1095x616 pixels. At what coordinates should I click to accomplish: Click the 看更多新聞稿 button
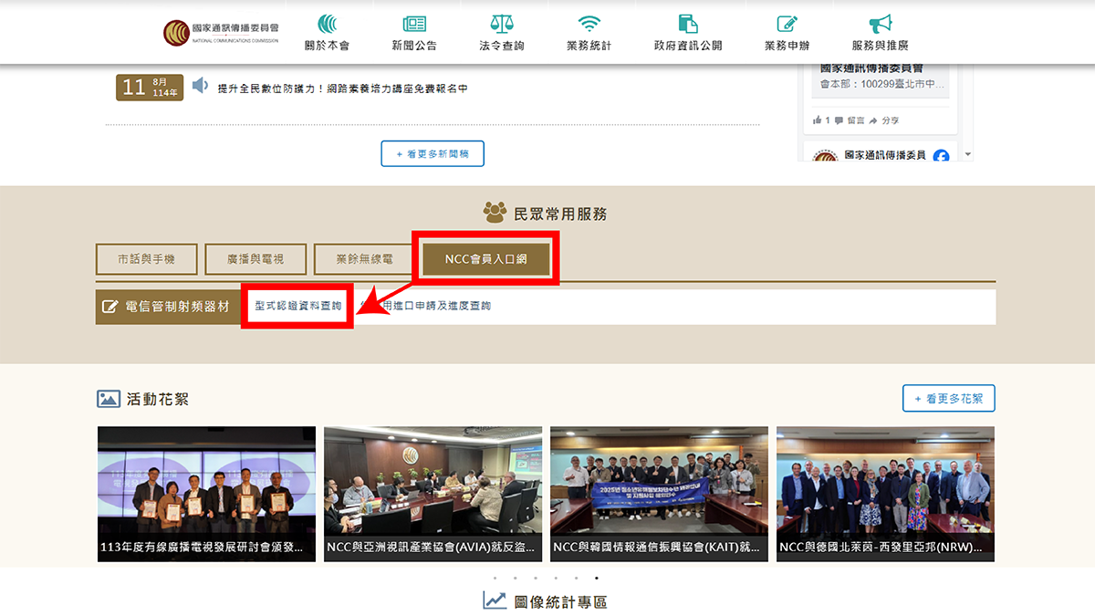pyautogui.click(x=432, y=153)
